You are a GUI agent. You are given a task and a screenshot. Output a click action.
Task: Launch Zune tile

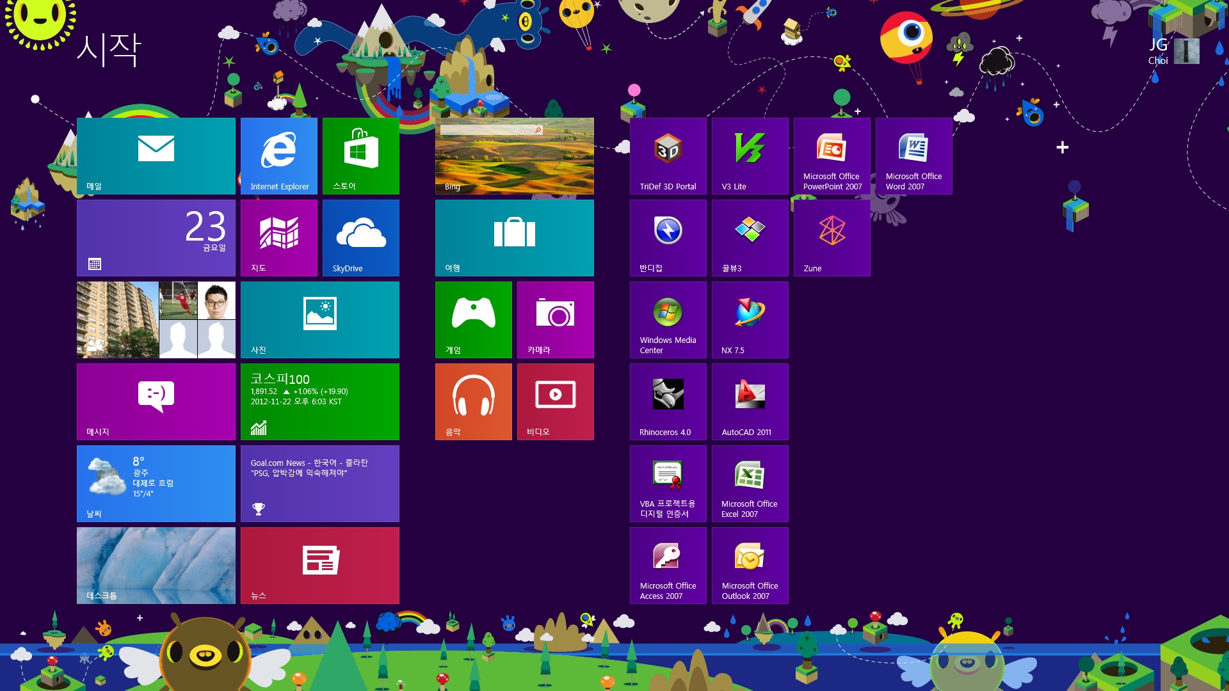(832, 238)
